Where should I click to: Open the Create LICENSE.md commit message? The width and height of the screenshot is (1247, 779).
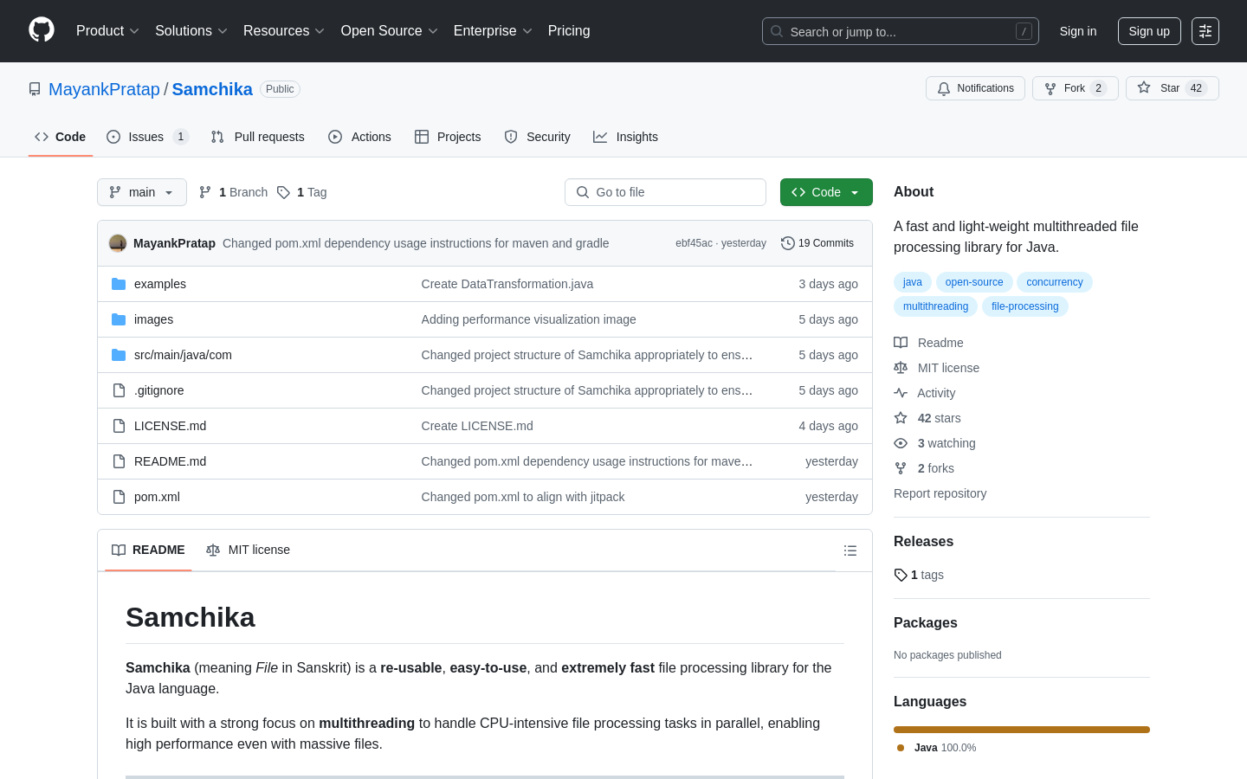click(x=477, y=426)
